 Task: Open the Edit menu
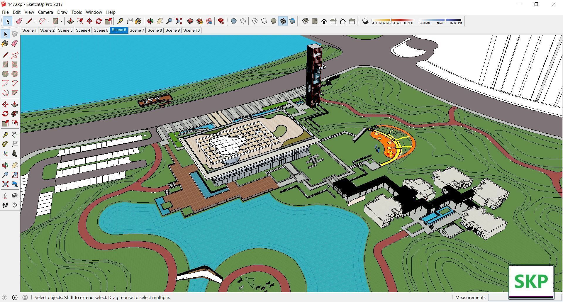(16, 12)
